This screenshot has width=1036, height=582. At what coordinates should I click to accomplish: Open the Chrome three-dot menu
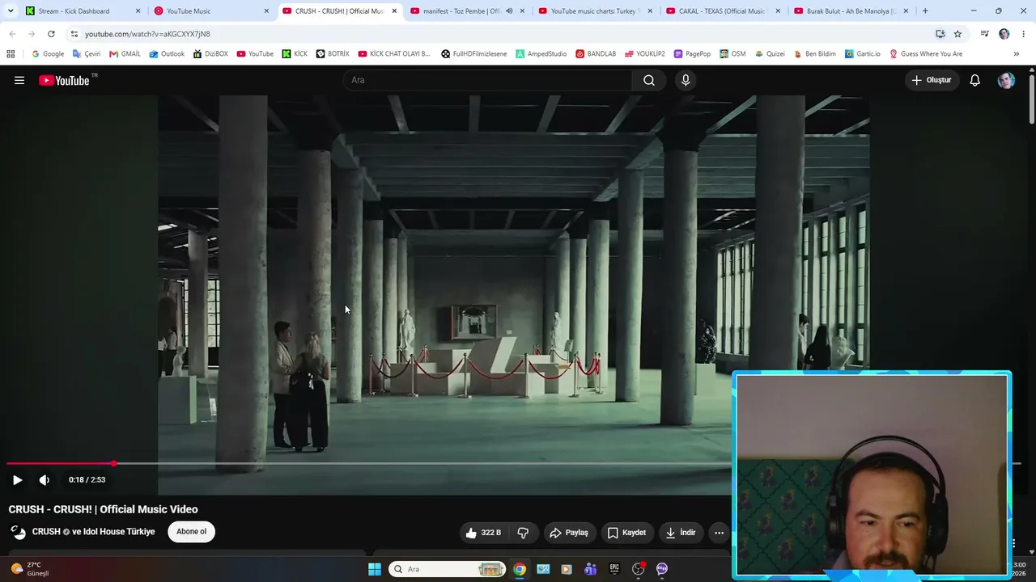pos(1025,34)
